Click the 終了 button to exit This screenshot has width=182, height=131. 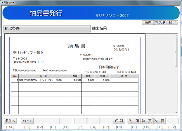tap(172, 23)
